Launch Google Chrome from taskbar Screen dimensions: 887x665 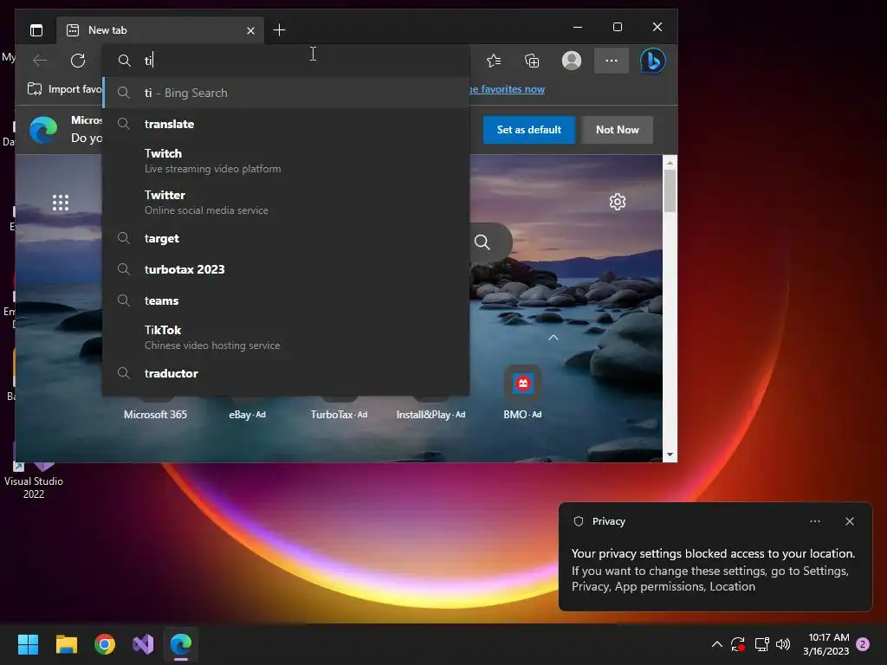pos(105,644)
